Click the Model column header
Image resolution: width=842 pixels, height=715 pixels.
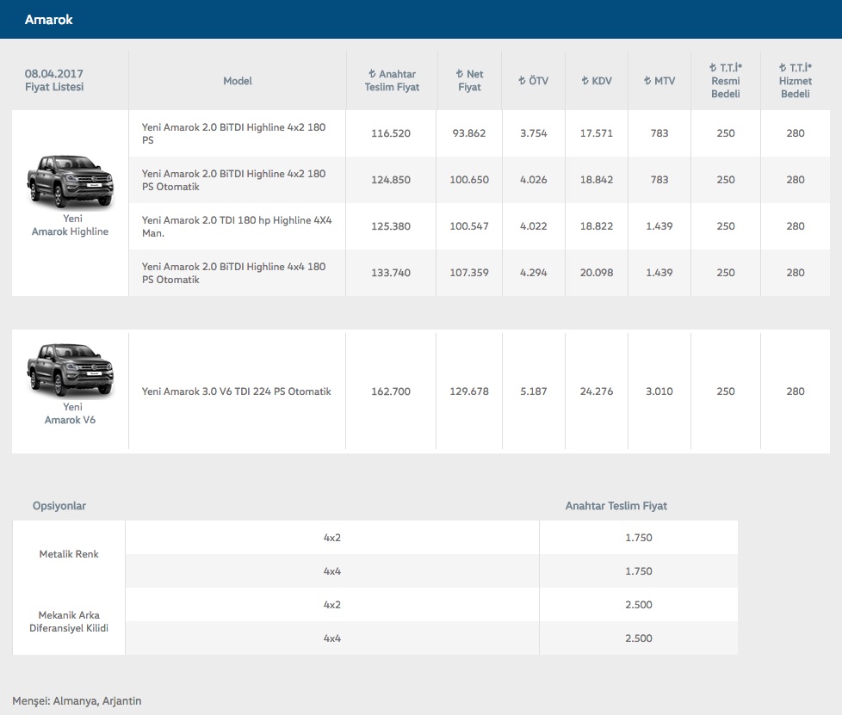[238, 81]
